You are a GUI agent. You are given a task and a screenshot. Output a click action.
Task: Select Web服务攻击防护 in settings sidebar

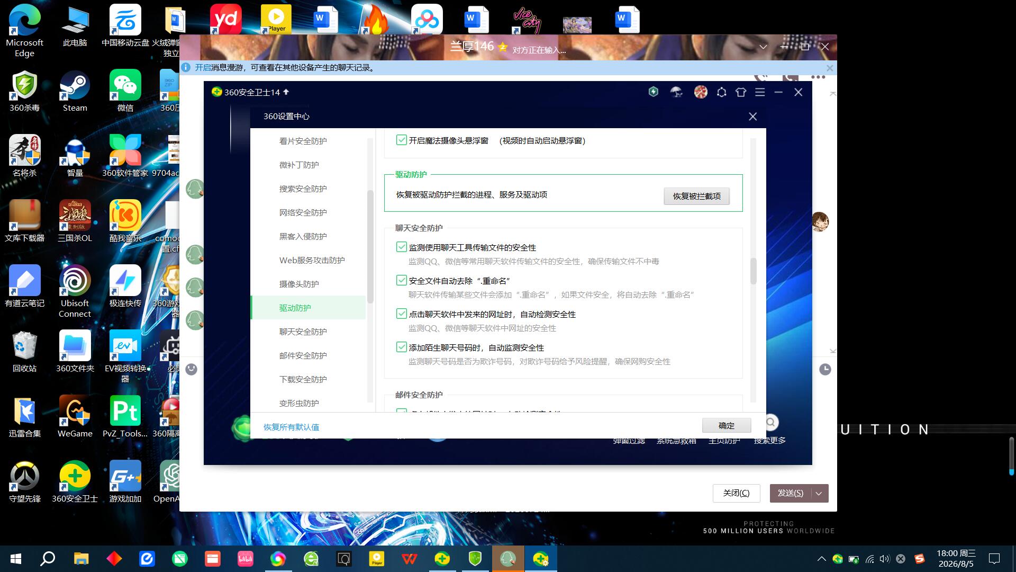312,260
